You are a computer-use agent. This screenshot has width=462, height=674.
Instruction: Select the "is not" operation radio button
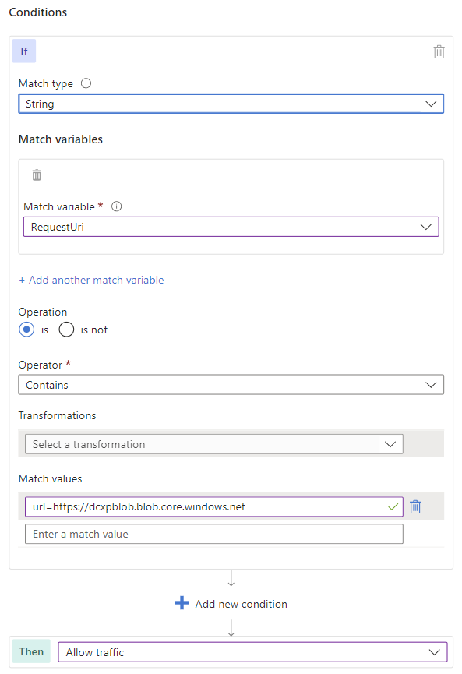[x=67, y=330]
